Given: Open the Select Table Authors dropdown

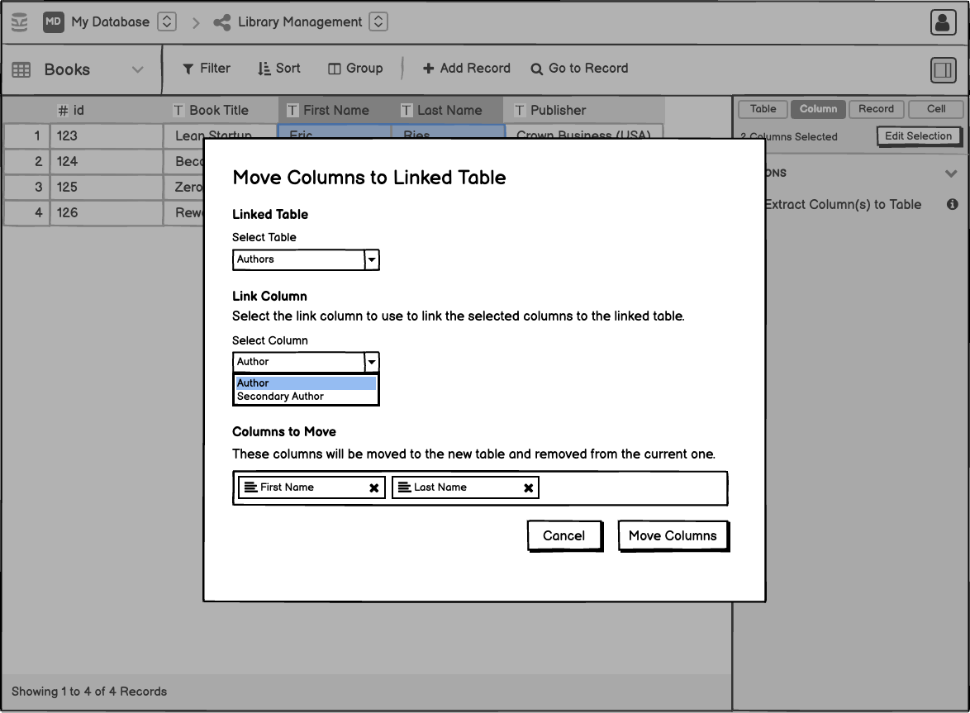Looking at the screenshot, I should point(306,259).
